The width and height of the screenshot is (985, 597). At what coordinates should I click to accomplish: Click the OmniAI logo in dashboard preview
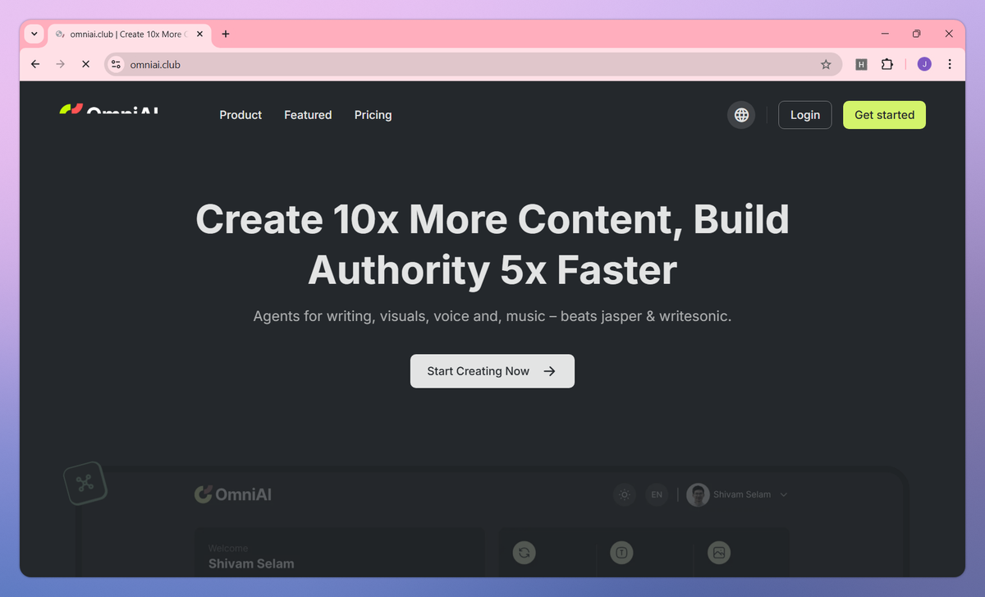point(233,494)
